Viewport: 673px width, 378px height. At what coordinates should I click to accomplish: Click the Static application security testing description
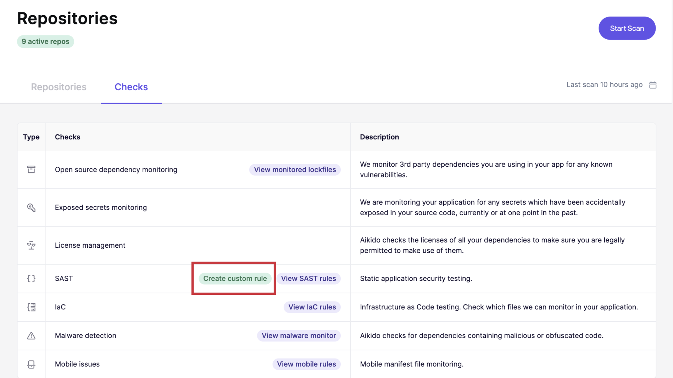pyautogui.click(x=416, y=279)
